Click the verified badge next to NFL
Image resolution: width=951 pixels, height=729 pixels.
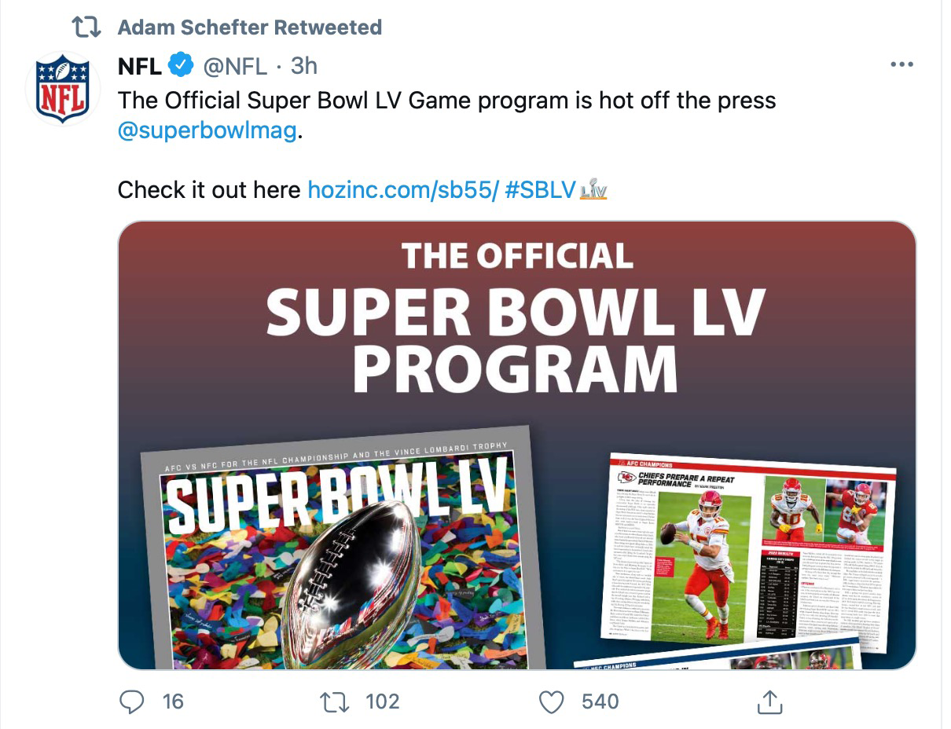tap(182, 66)
